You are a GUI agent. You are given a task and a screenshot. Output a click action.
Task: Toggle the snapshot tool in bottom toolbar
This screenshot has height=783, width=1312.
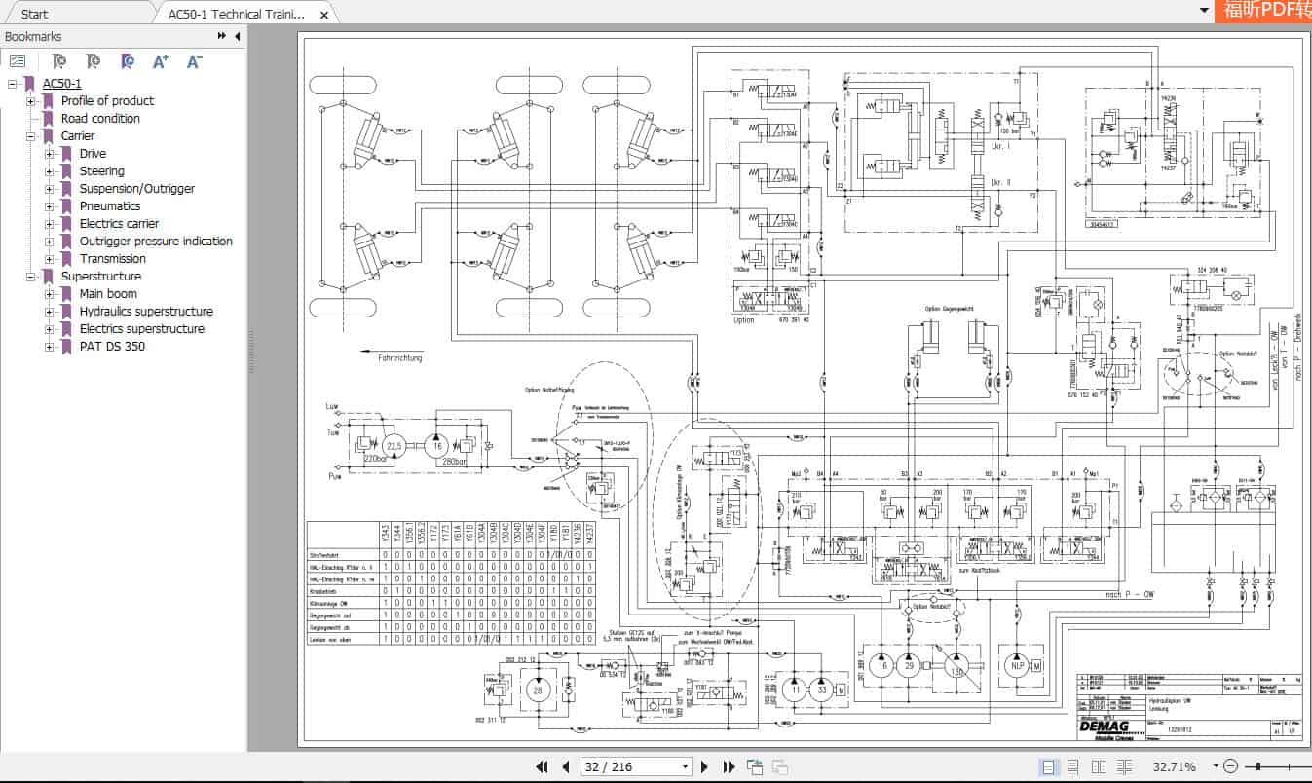(x=755, y=767)
